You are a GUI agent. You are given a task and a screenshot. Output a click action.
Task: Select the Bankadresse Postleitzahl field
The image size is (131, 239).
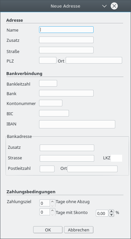[x=47, y=169]
